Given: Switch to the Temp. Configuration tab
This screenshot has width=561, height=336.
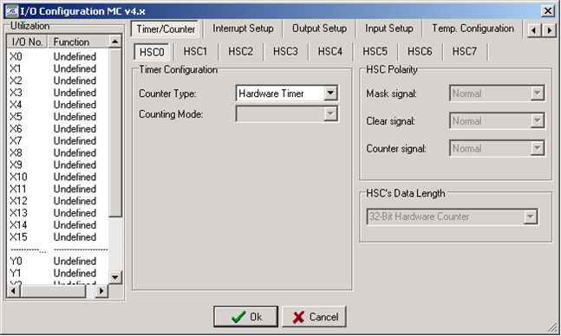Looking at the screenshot, I should (x=473, y=29).
